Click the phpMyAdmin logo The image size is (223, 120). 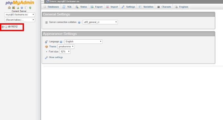point(20,3)
